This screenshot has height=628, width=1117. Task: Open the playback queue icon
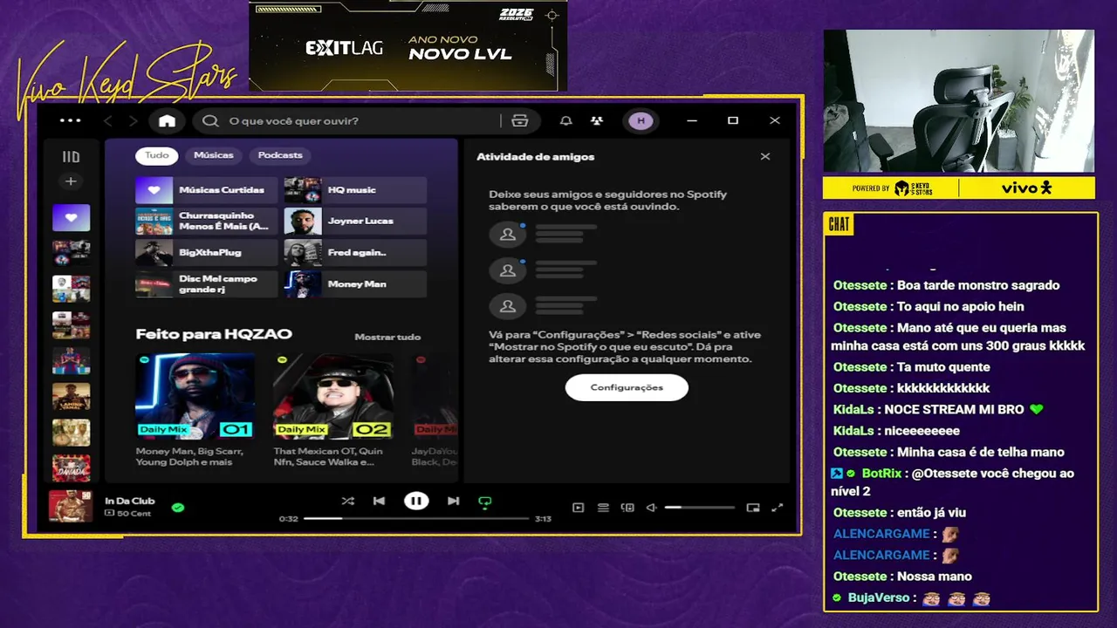click(x=603, y=508)
